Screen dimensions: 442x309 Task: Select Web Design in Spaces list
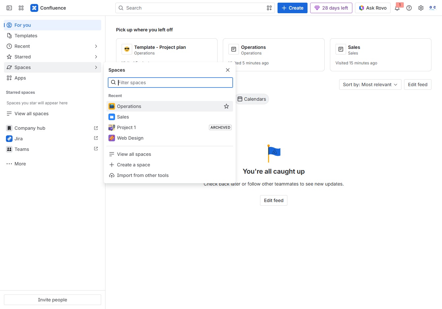tap(170, 138)
